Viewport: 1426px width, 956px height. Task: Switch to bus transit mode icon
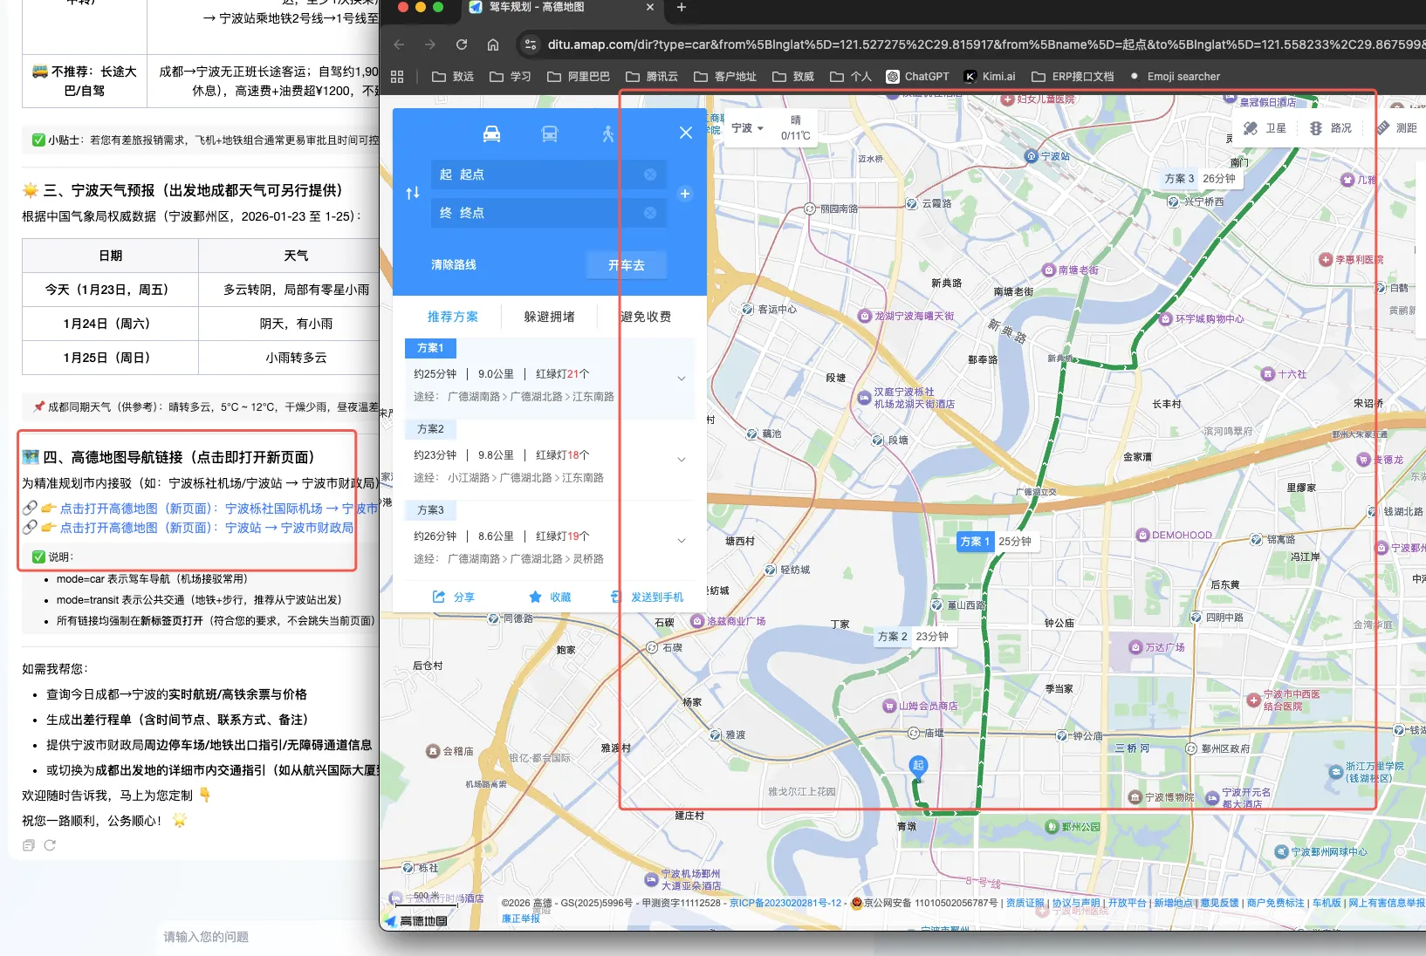550,133
